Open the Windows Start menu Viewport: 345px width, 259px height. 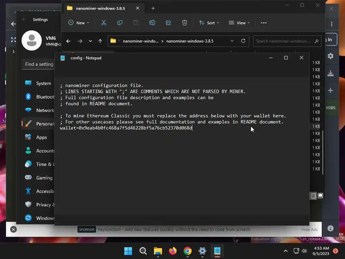point(128,251)
